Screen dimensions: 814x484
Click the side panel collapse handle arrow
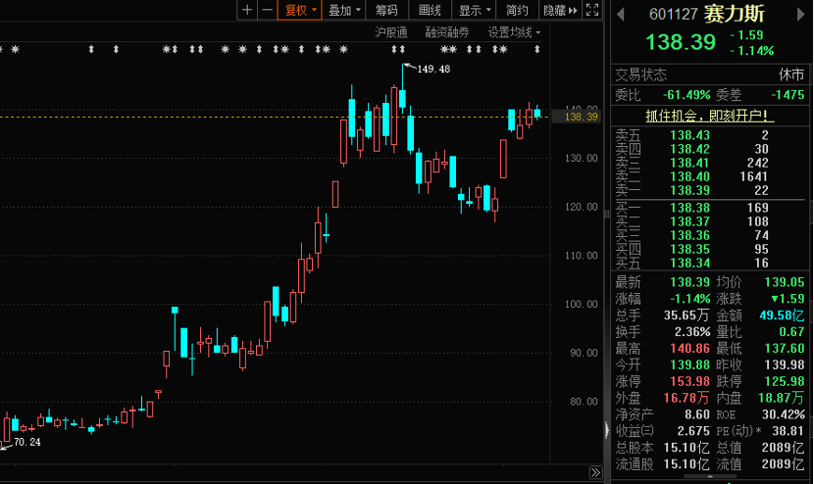pos(604,428)
